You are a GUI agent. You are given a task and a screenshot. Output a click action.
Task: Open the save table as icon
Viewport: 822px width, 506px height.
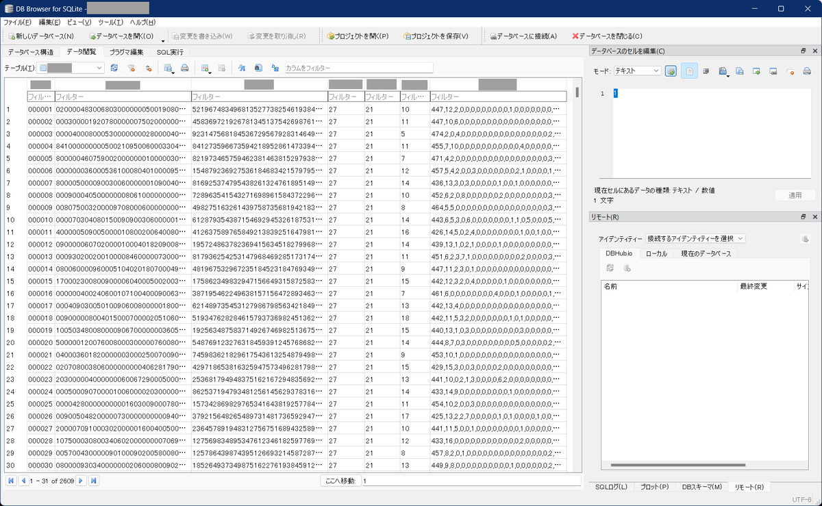pos(169,68)
